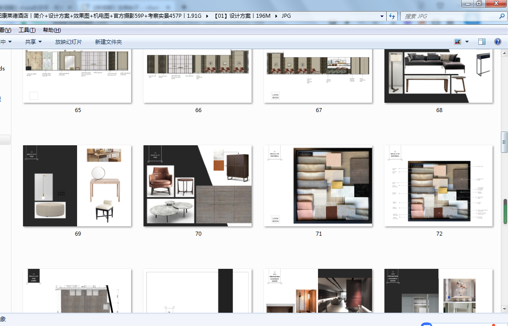Click file name label 68

439,110
